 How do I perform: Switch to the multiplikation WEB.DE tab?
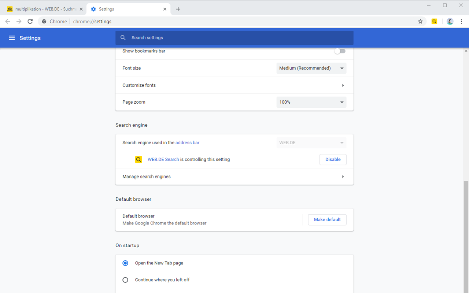pos(45,9)
